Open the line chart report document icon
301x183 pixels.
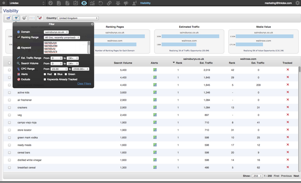[x=67, y=3]
